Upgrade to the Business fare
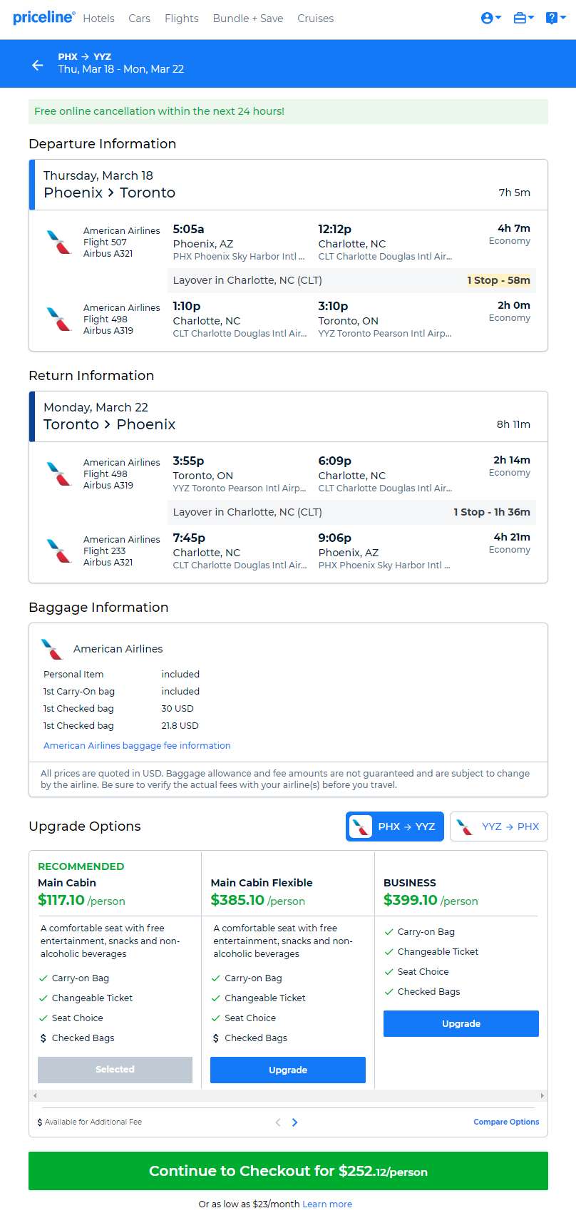 (461, 1023)
